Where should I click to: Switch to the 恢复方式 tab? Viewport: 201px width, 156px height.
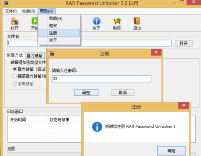pyautogui.click(x=15, y=55)
